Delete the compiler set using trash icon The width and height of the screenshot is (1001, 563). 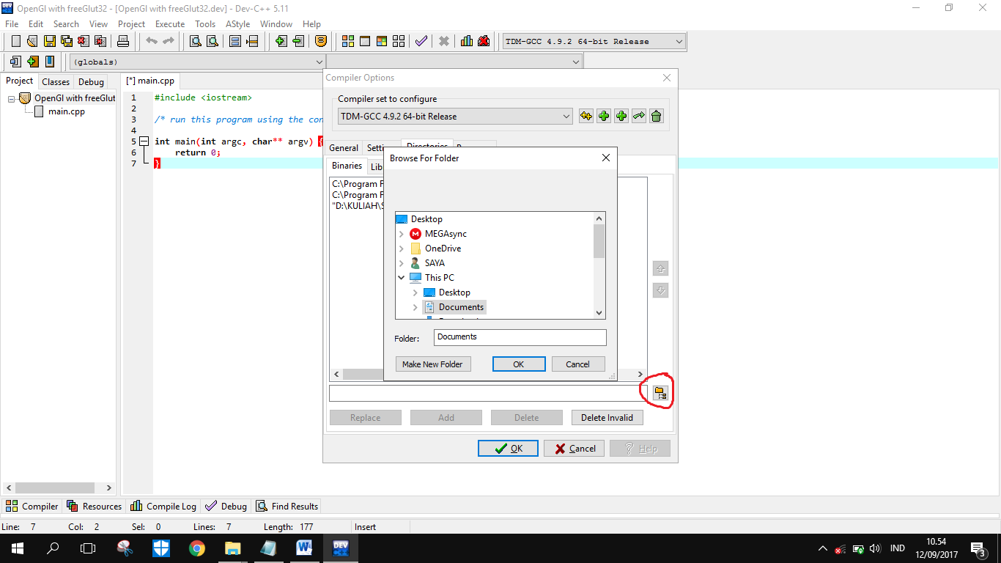click(656, 115)
